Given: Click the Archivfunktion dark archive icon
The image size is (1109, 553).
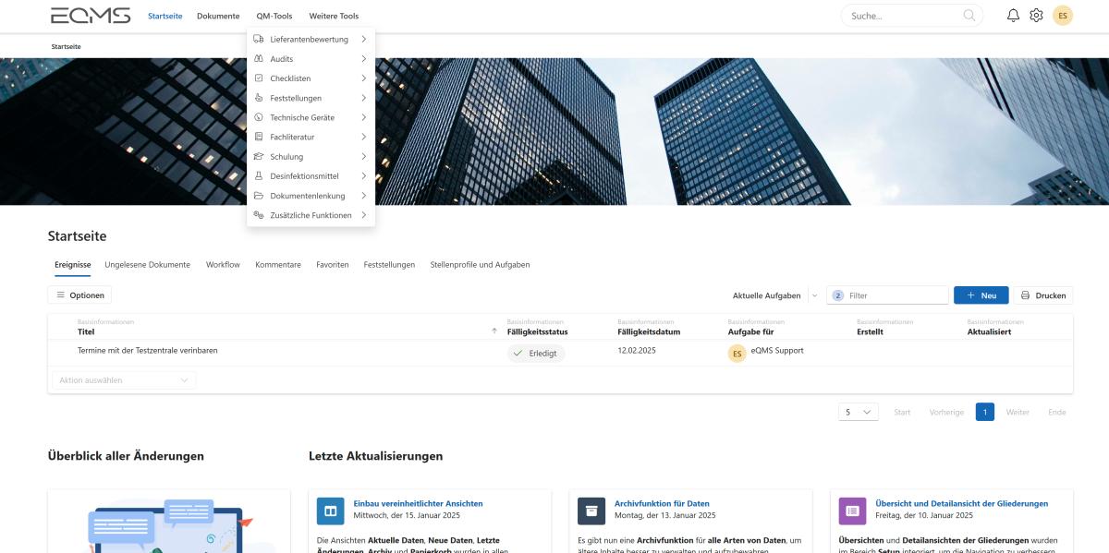Looking at the screenshot, I should (x=591, y=511).
